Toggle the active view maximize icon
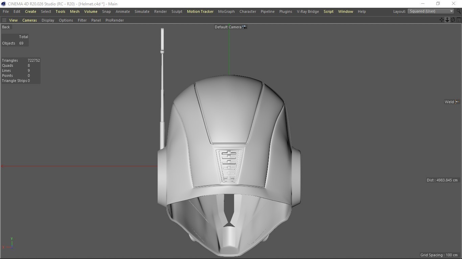Image resolution: width=462 pixels, height=259 pixels. [459, 20]
